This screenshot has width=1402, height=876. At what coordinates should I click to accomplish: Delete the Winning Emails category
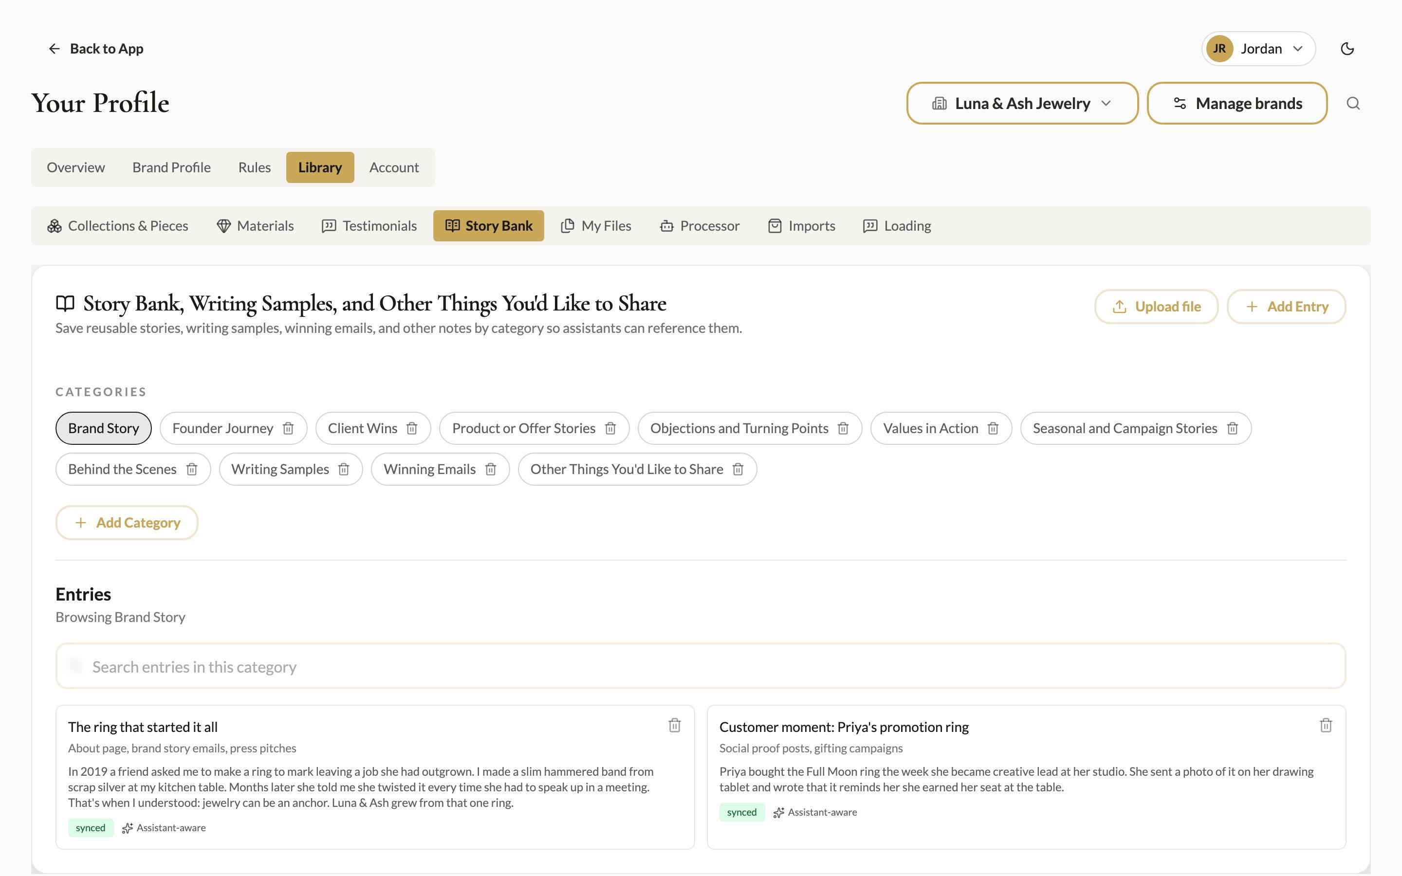point(491,469)
